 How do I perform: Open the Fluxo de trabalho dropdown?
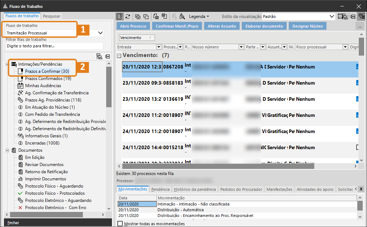point(100,33)
